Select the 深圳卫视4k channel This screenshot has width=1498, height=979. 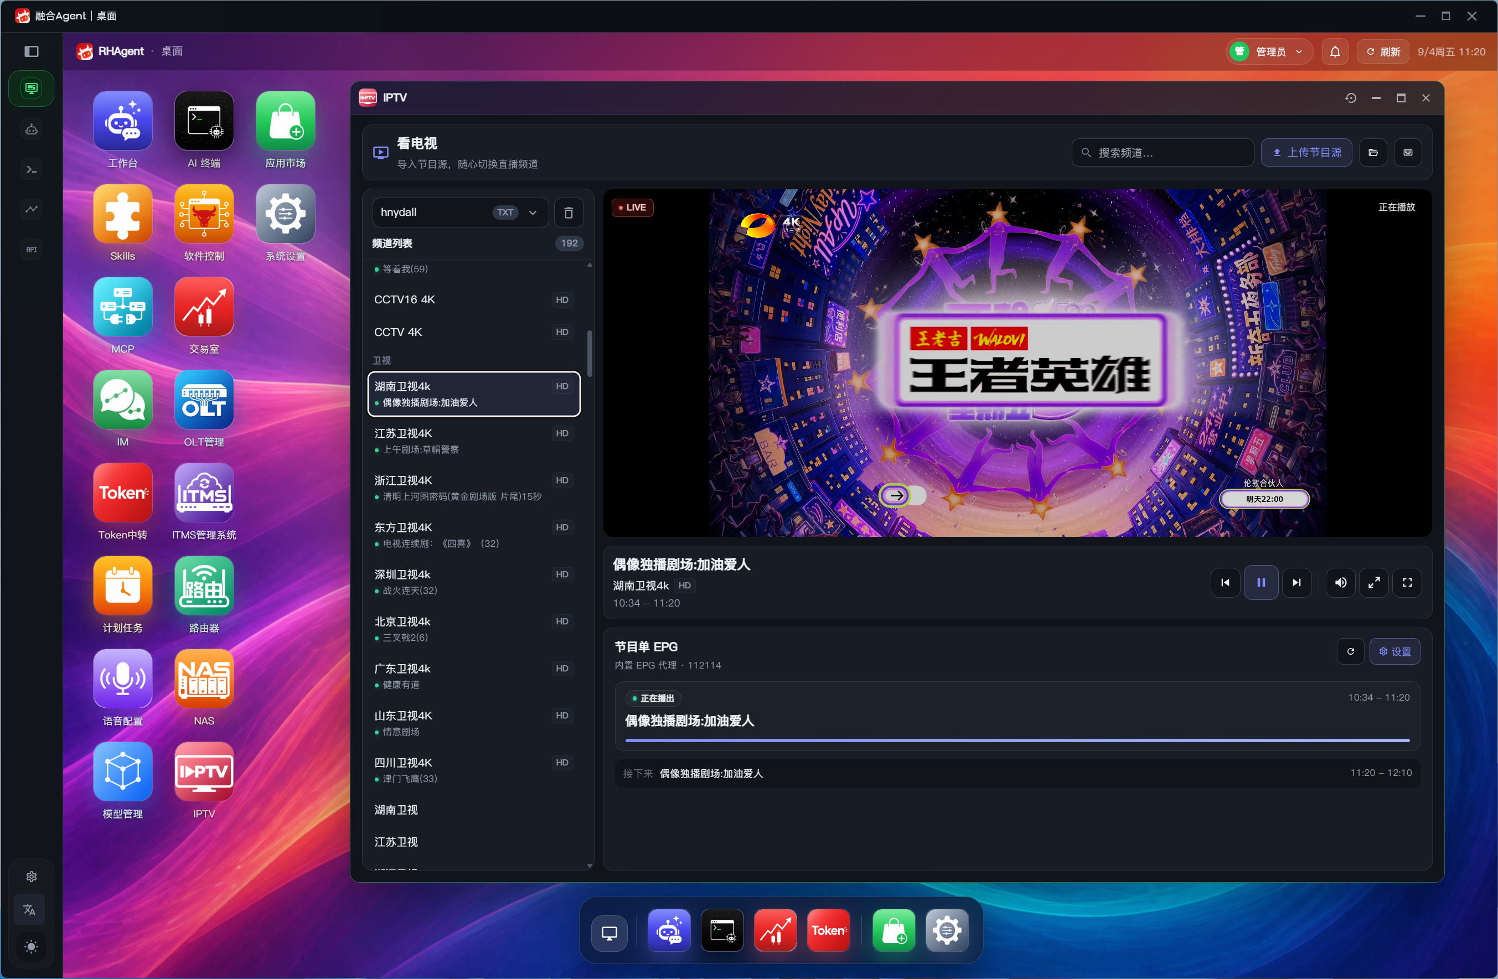pos(473,582)
